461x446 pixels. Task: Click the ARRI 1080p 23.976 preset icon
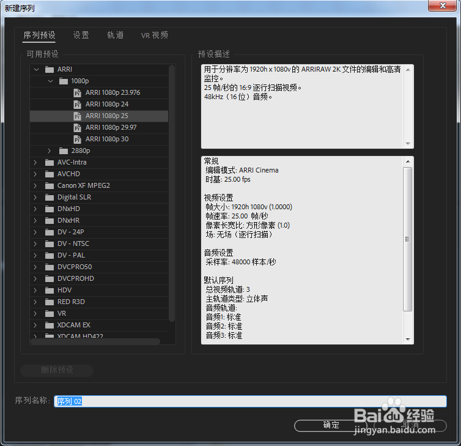coord(77,93)
